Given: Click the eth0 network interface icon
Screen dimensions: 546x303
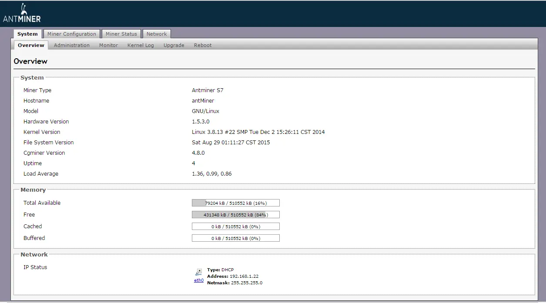Looking at the screenshot, I should (x=199, y=272).
